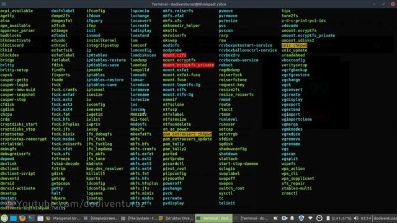Screen dimensions: 397x223
Task: Click the mkfs.reiserfs entry
Action: pos(178,11)
